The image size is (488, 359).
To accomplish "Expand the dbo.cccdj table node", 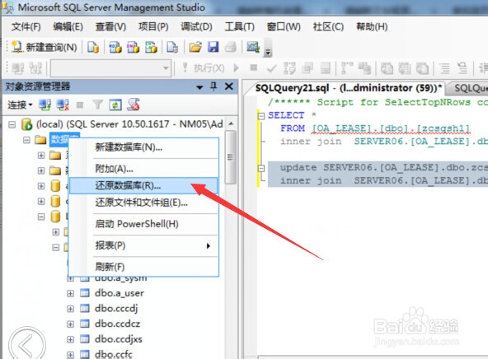I will 71,308.
